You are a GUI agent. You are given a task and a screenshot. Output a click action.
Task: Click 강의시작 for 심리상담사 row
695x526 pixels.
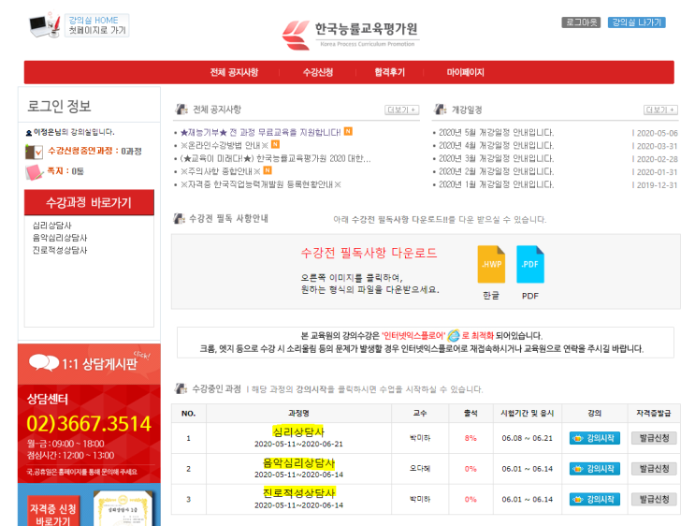click(x=594, y=438)
